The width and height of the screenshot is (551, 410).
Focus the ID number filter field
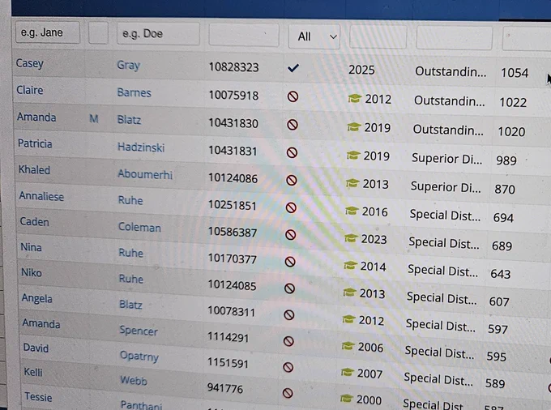(244, 35)
